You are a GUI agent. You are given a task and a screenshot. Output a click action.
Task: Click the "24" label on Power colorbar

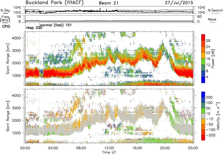coord(208,47)
